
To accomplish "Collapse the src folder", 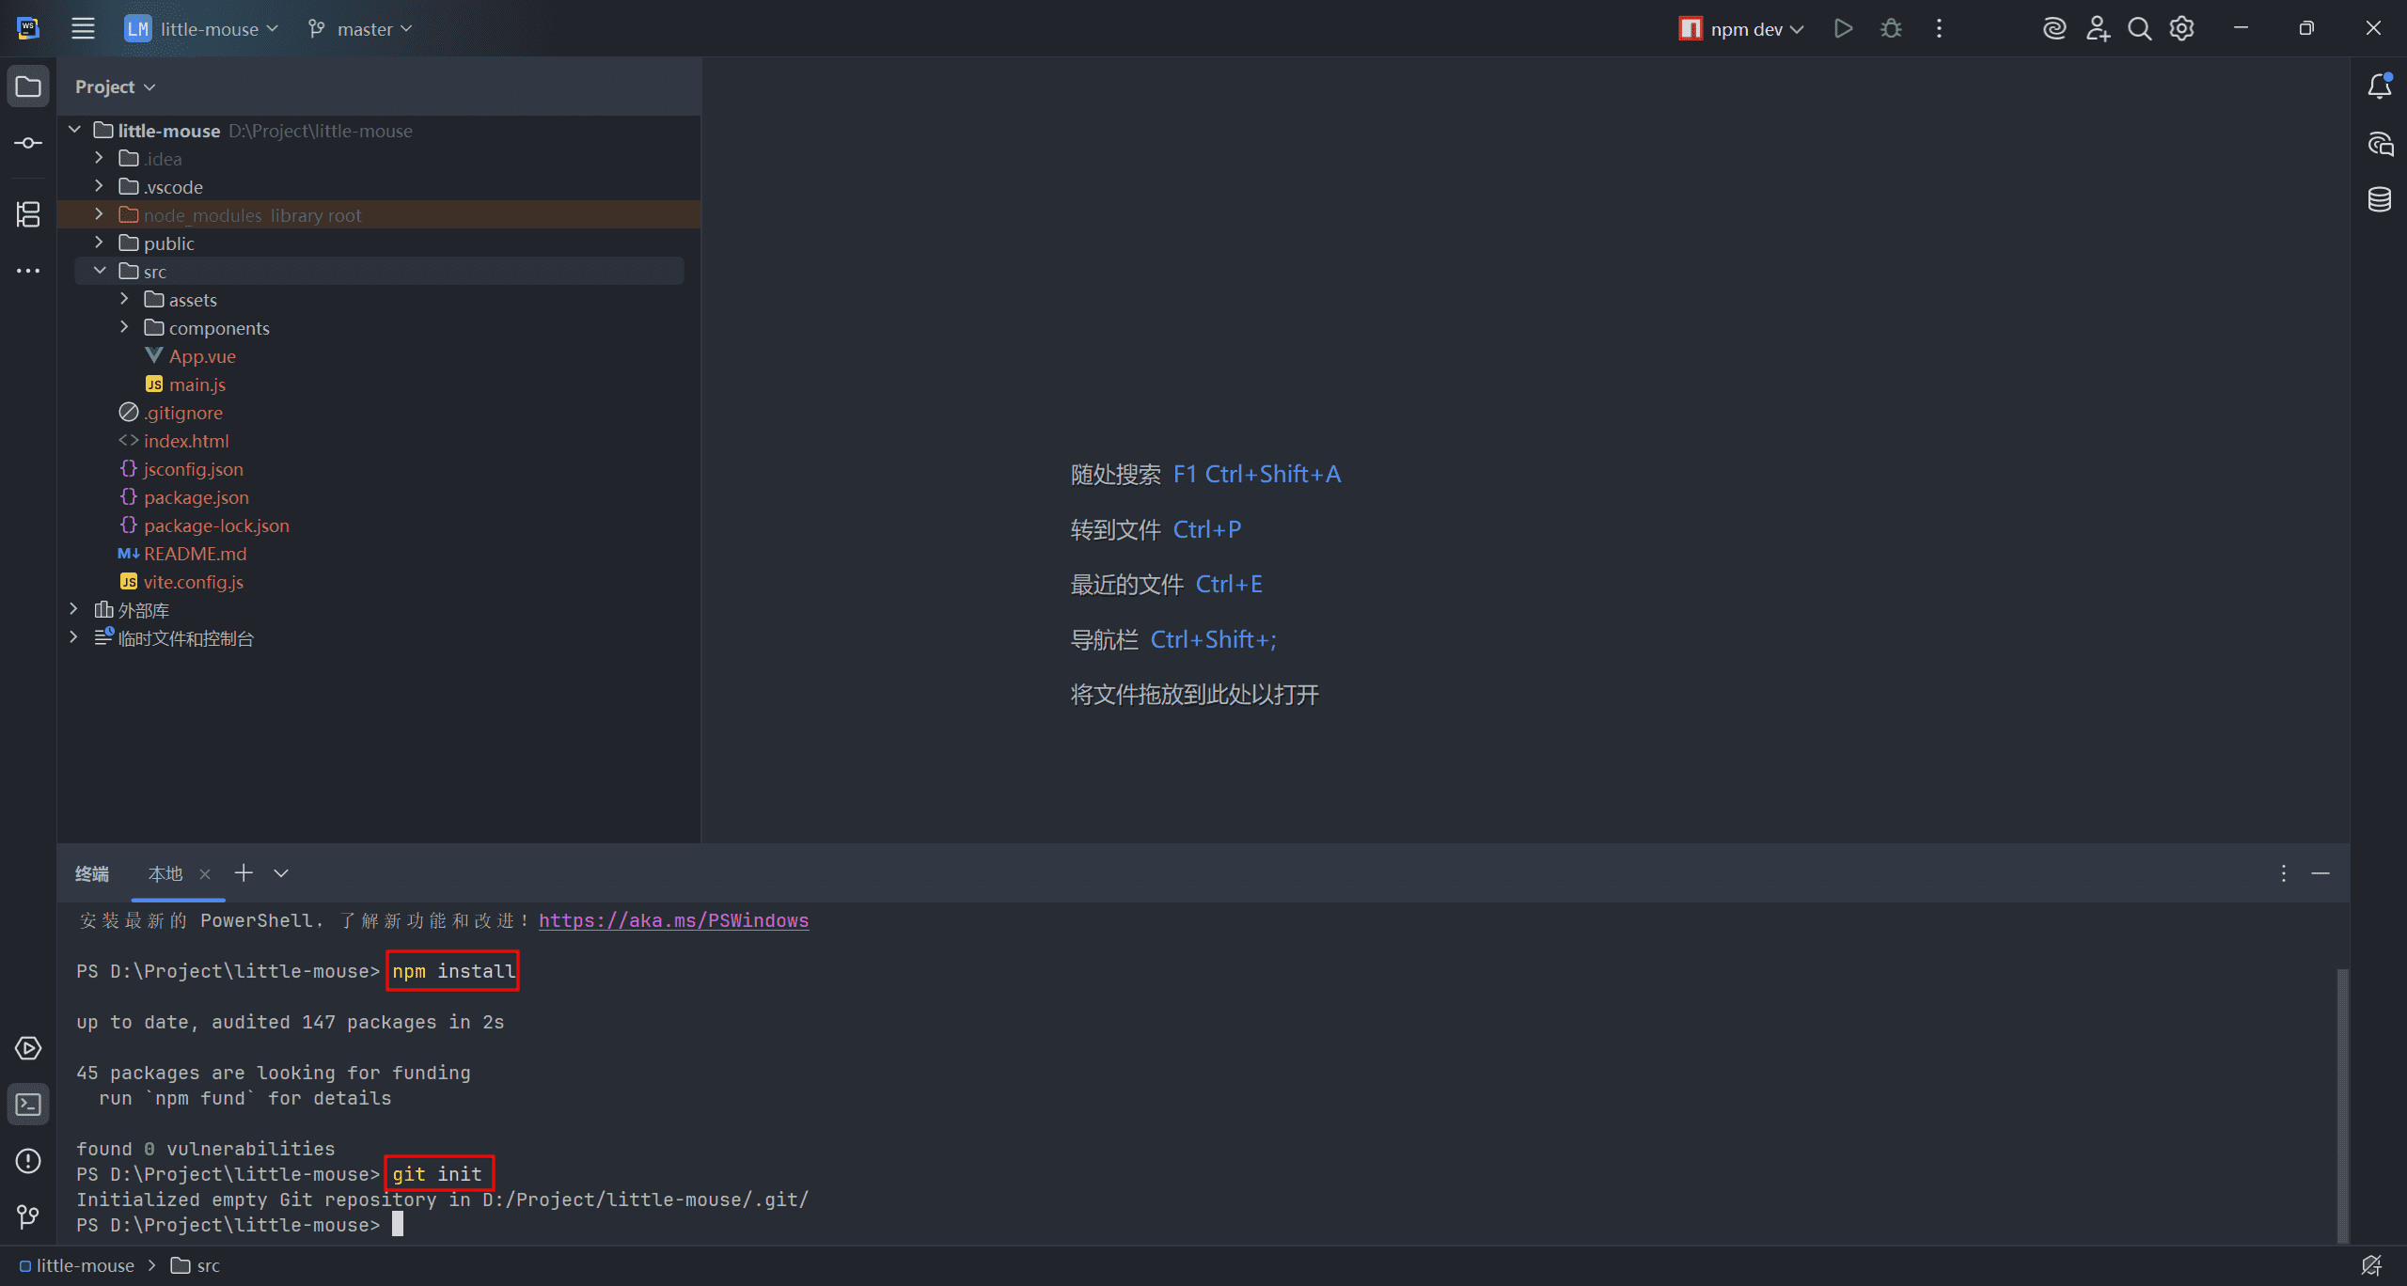I will (100, 272).
